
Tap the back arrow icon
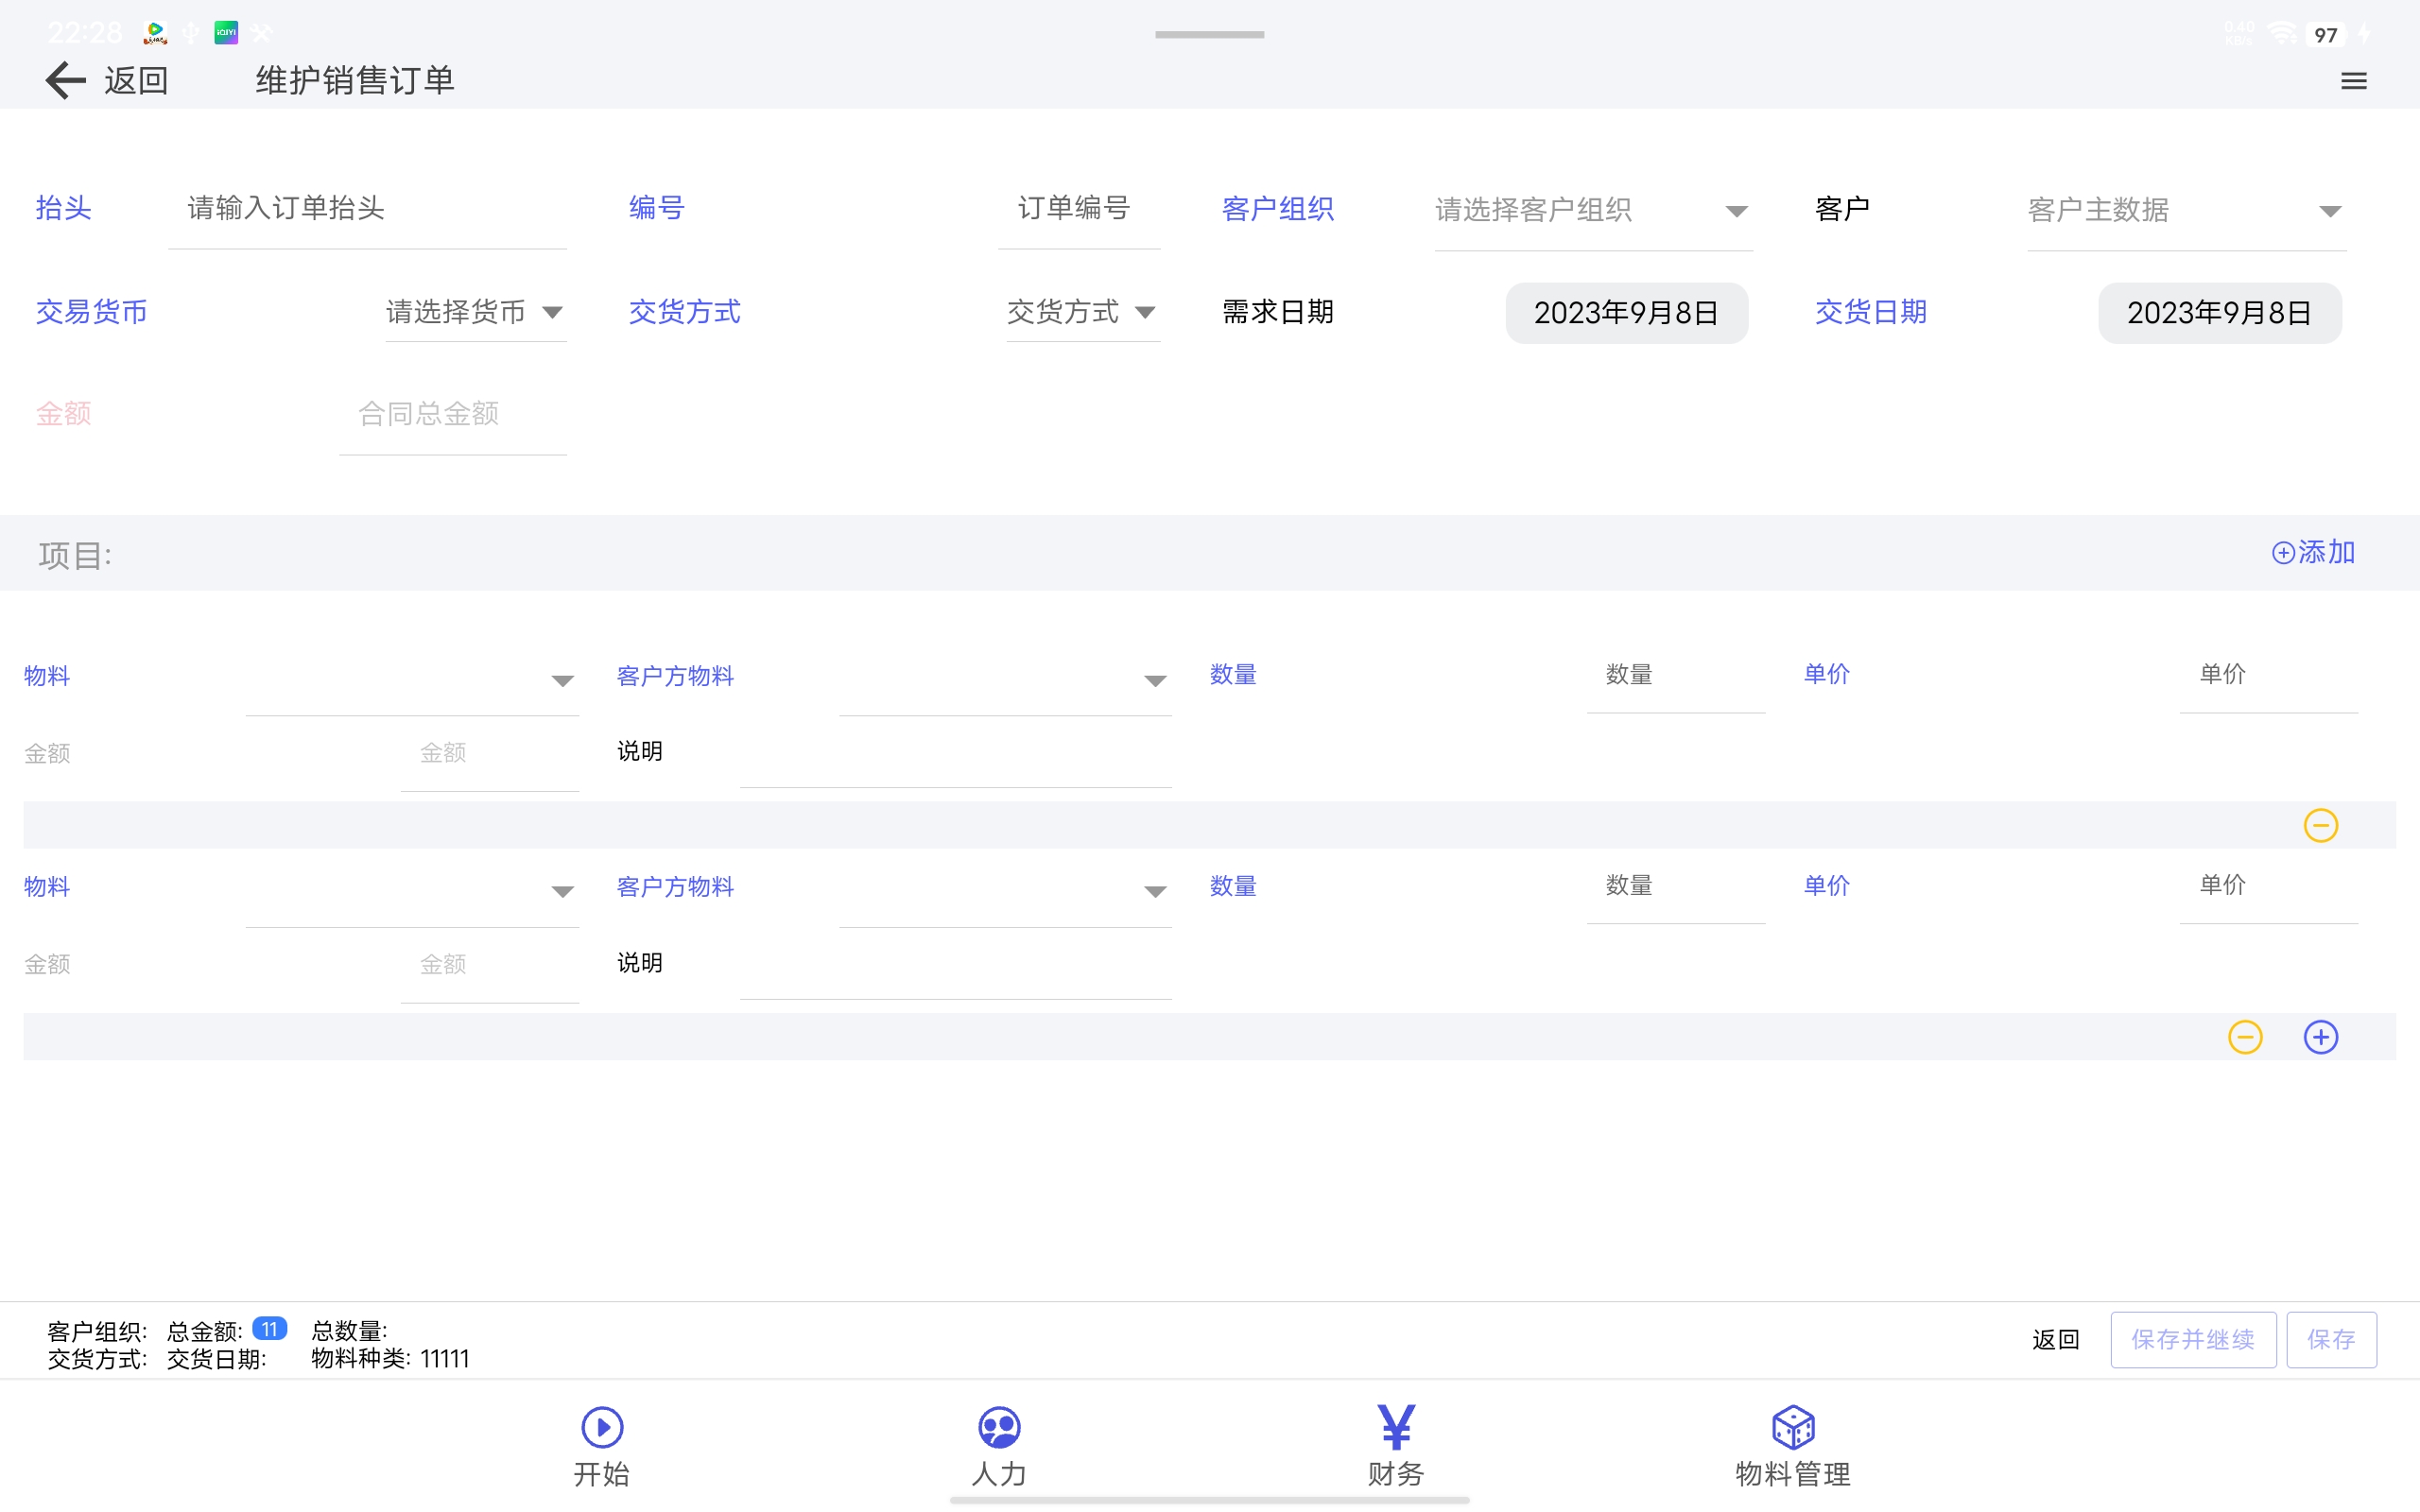tap(65, 80)
